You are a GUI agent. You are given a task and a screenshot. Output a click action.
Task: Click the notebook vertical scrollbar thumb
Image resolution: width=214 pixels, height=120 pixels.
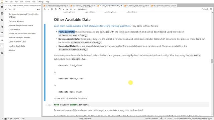[212, 61]
